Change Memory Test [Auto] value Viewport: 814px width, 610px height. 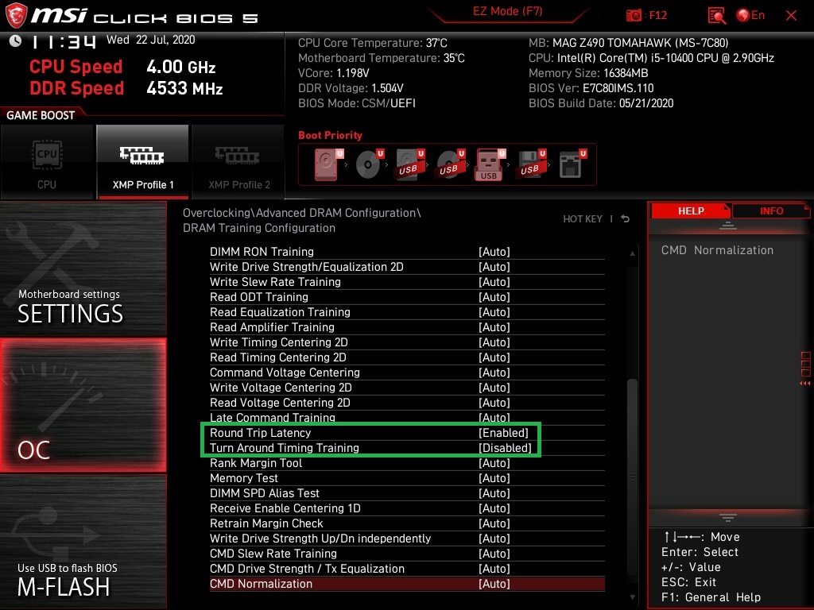click(x=494, y=477)
